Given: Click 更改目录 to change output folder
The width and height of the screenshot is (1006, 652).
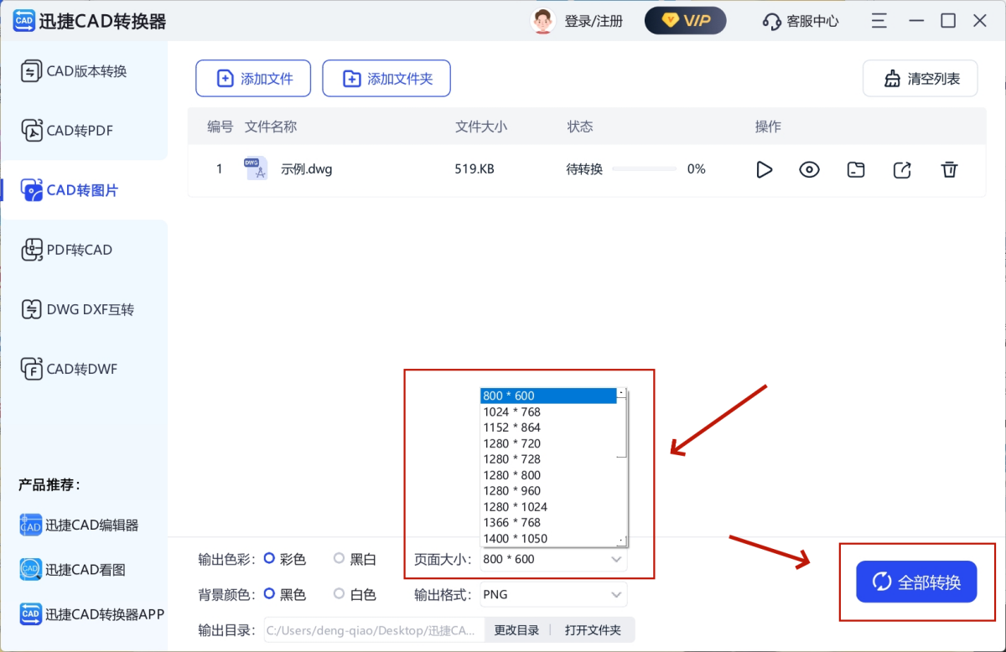Looking at the screenshot, I should click(x=517, y=630).
